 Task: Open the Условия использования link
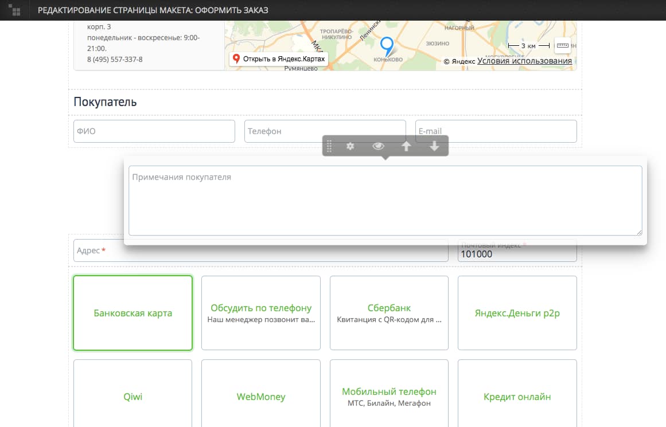[524, 61]
